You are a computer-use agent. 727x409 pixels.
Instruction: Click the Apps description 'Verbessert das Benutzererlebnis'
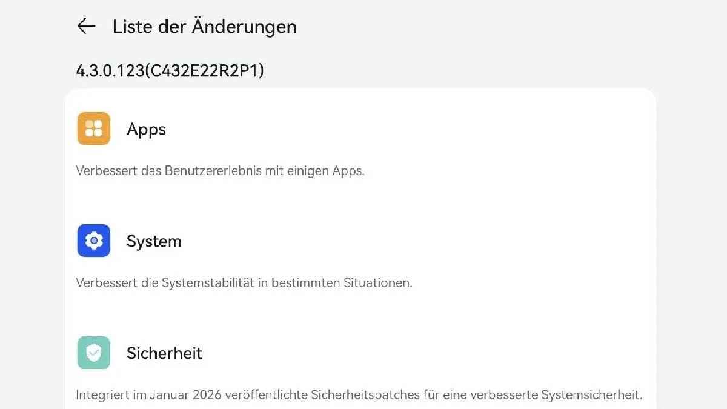pyautogui.click(x=220, y=171)
